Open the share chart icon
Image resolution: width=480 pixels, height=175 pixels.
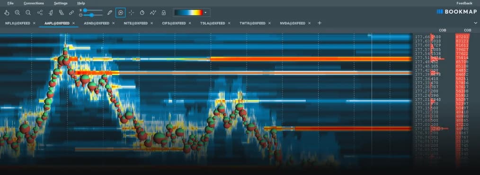pos(40,12)
